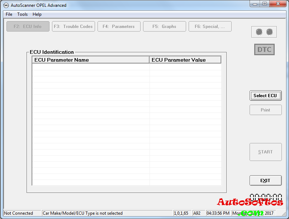Click the left connection status LED
The image size is (289, 219).
pos(259,32)
